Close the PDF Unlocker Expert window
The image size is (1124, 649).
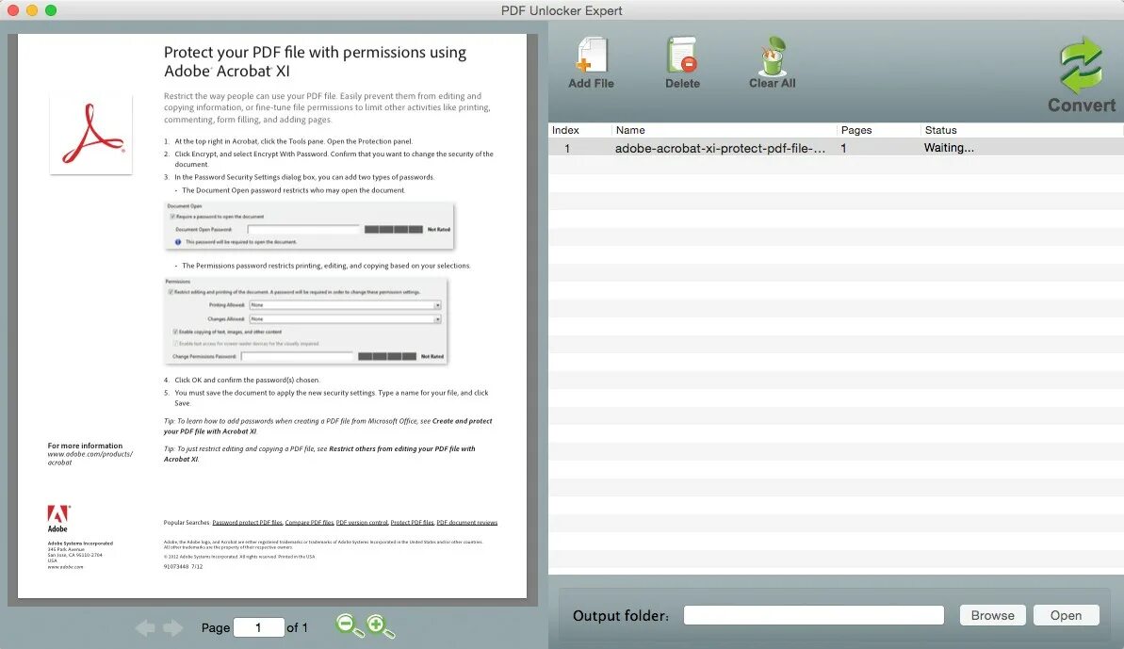pos(12,10)
